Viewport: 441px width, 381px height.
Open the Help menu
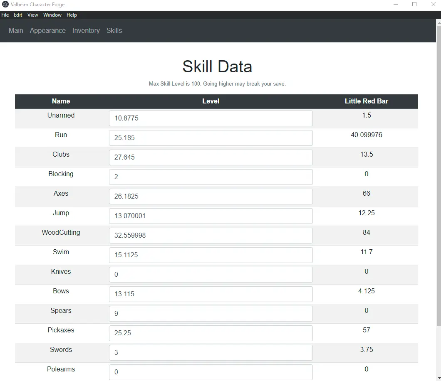[72, 15]
